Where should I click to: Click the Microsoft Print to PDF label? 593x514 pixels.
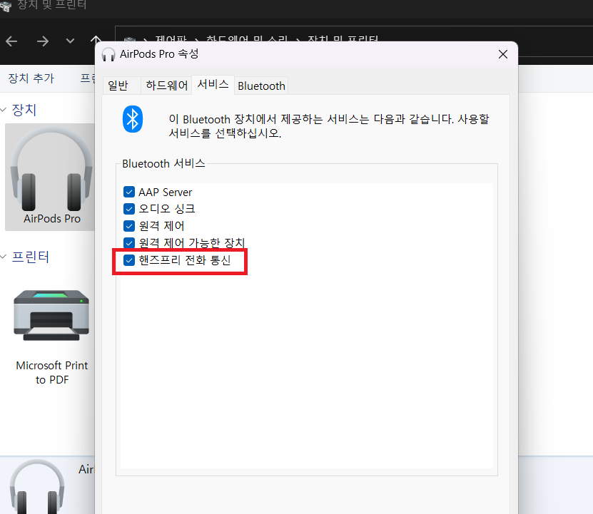point(52,373)
